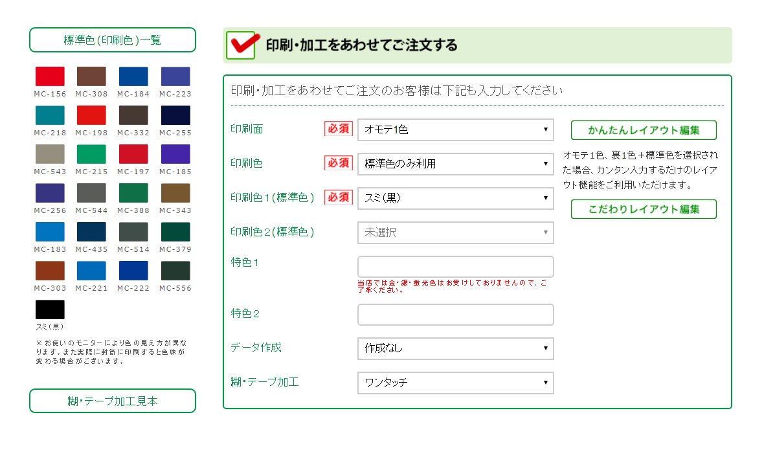Screen dimensions: 764x450
Task: Expand the 糊・テープ加工 dropdown showing ワンタッチ
Action: 456,383
